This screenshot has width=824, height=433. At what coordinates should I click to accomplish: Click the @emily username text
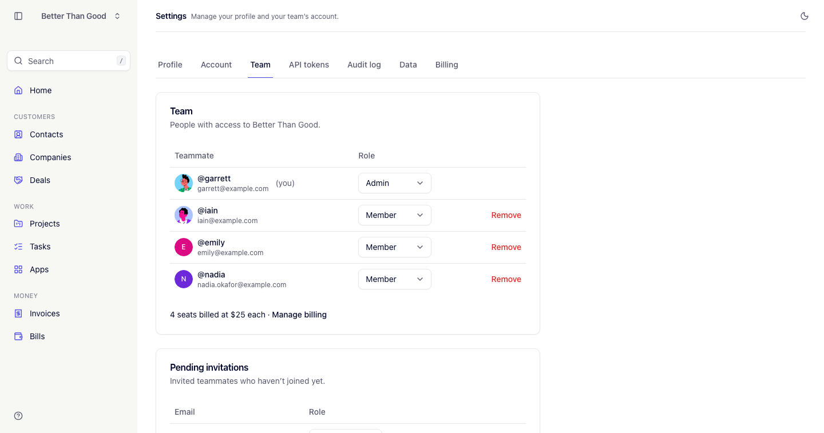(211, 243)
